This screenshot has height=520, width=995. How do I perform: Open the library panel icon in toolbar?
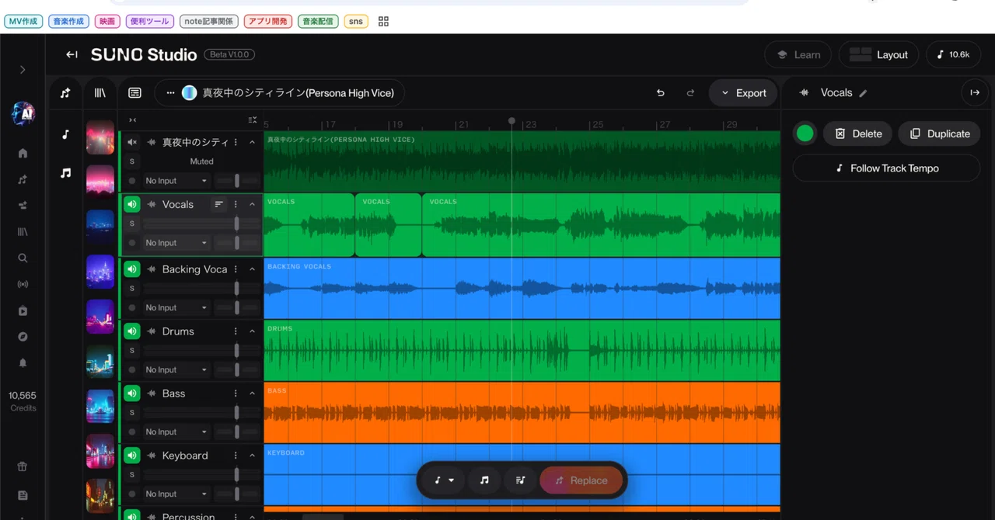pos(100,93)
